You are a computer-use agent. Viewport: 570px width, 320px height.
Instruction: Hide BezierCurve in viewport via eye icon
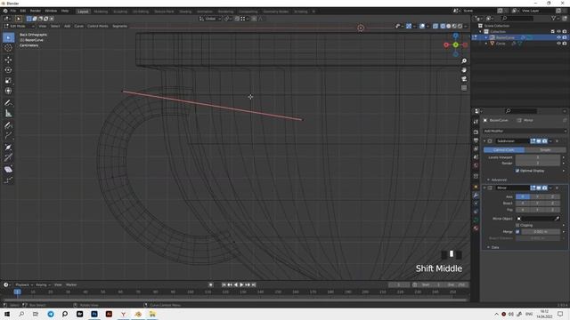[x=558, y=37]
